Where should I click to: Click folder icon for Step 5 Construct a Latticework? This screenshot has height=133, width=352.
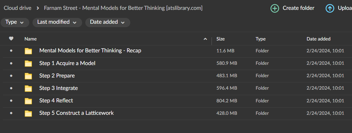point(28,113)
